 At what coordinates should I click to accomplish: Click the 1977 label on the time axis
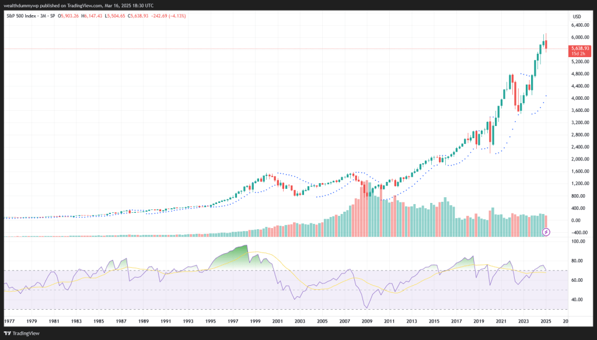tap(9, 321)
